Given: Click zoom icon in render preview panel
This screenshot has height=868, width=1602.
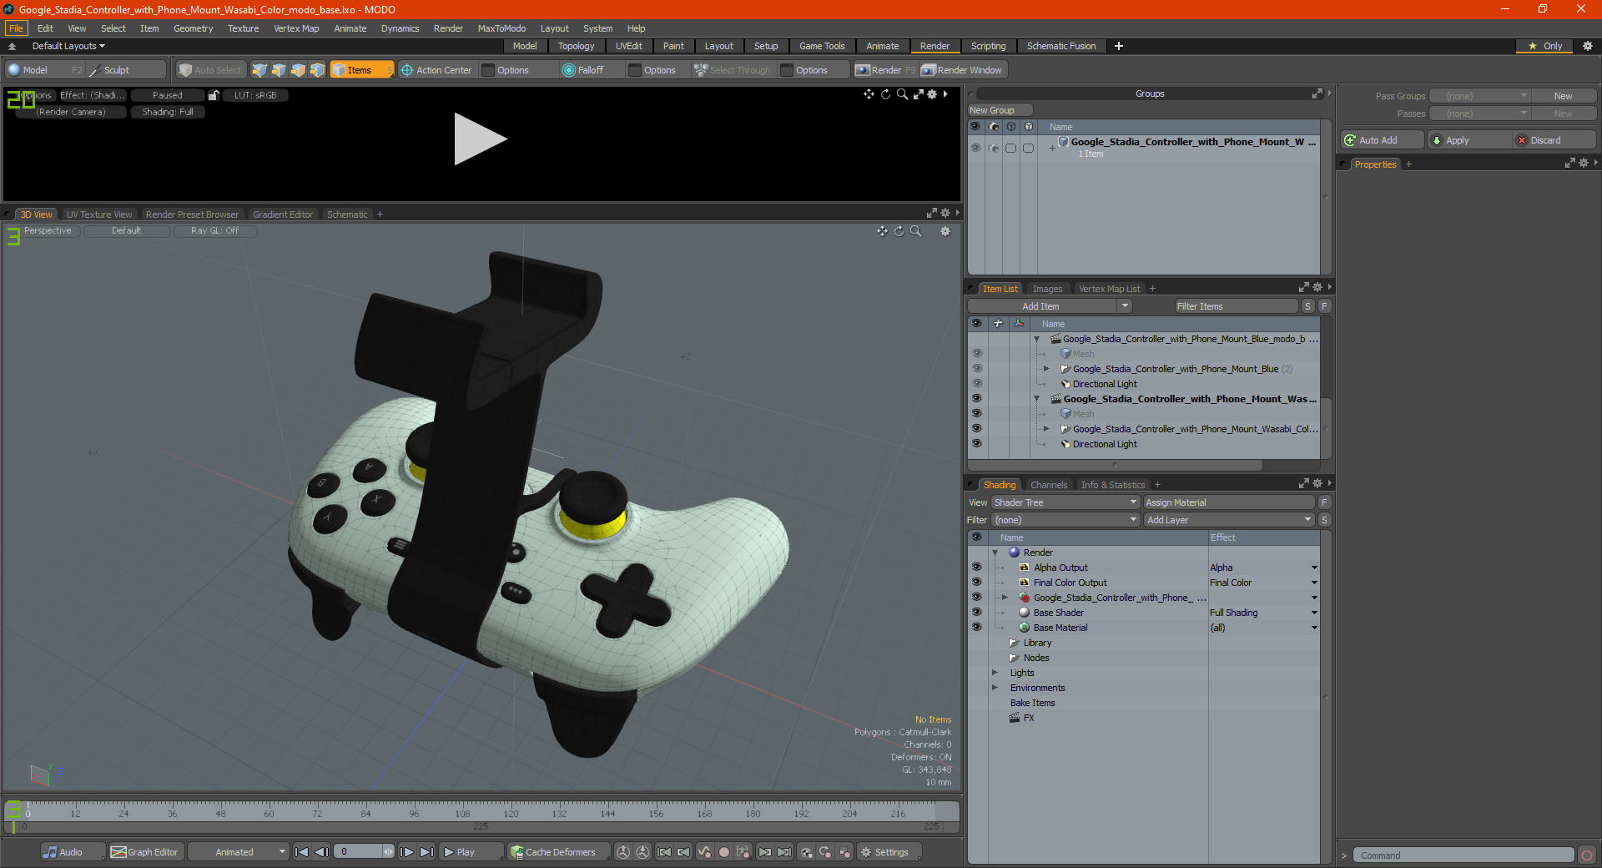Looking at the screenshot, I should (902, 94).
